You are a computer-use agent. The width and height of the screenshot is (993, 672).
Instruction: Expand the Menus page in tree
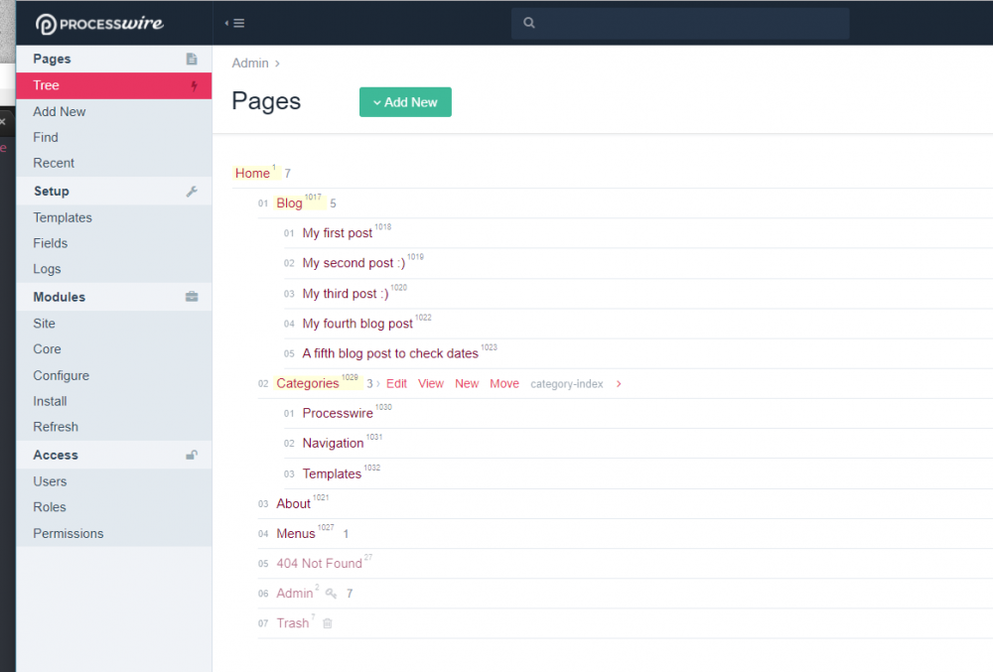[x=295, y=534]
